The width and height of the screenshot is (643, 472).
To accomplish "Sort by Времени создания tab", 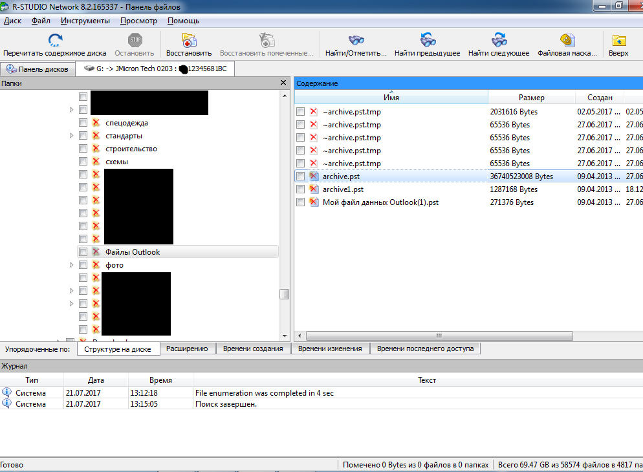I will tap(253, 349).
